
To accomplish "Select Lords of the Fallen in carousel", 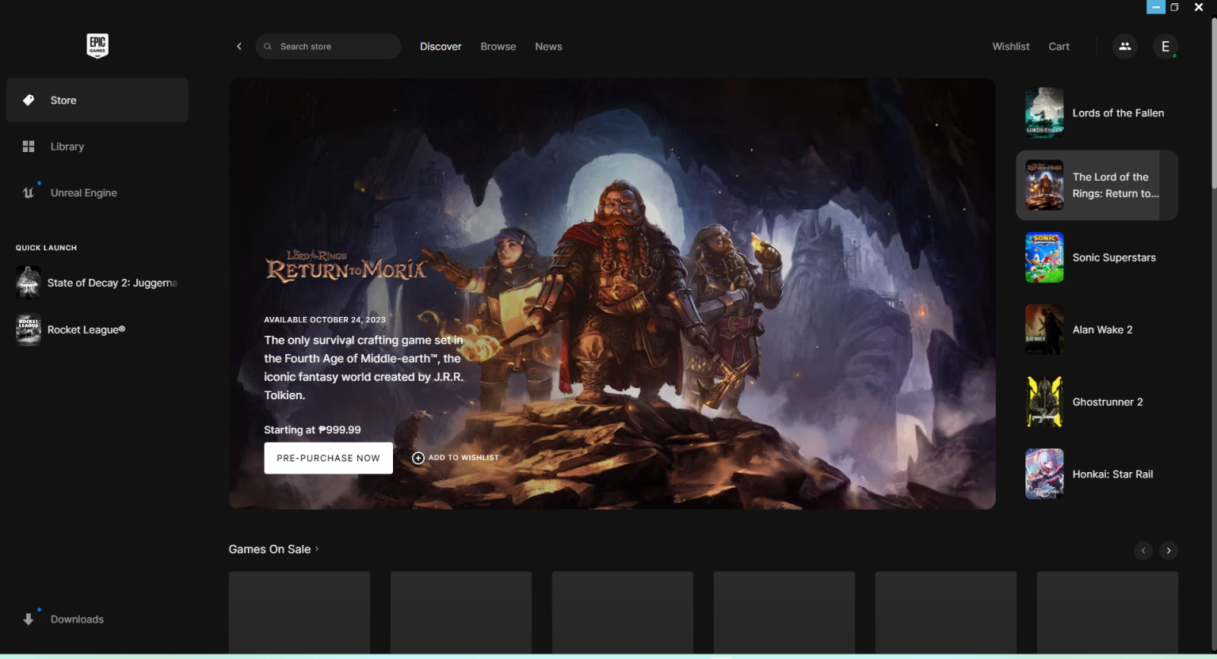I will pyautogui.click(x=1097, y=112).
